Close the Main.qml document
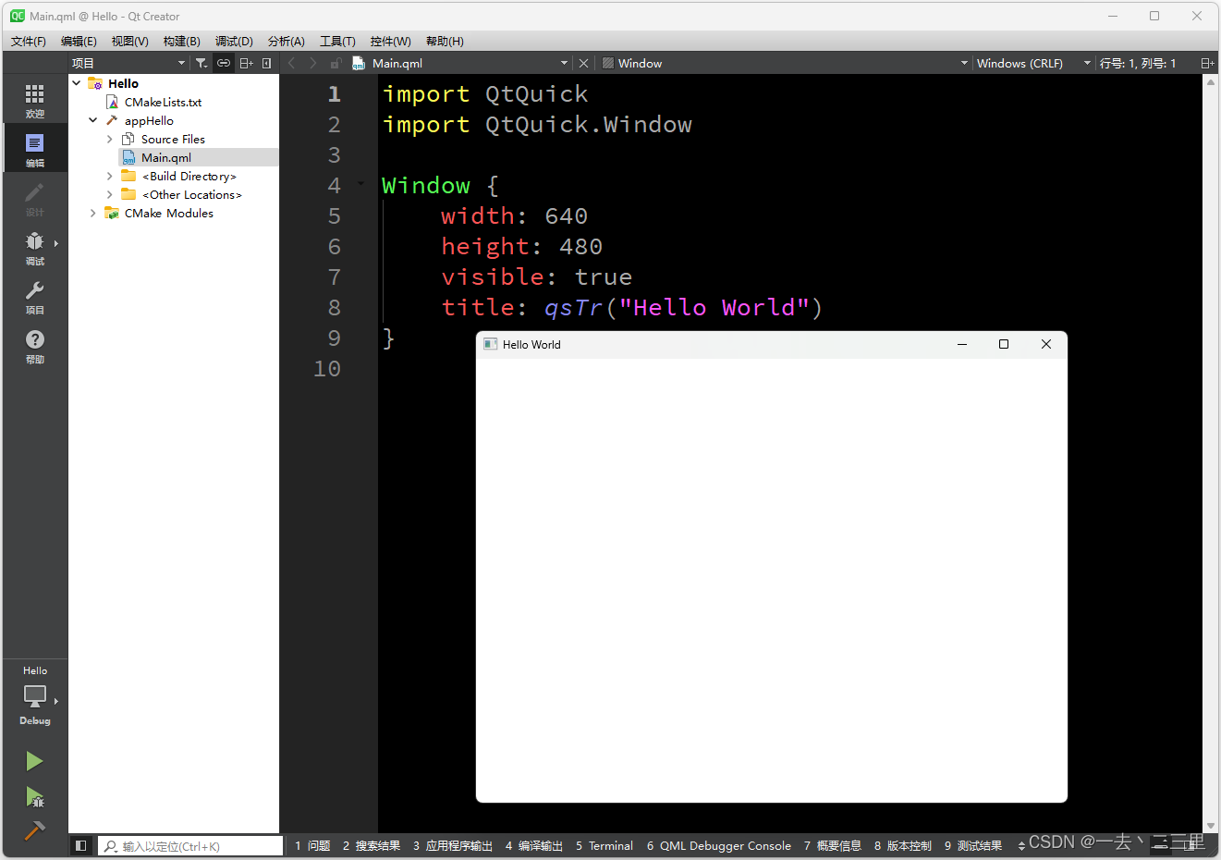This screenshot has width=1221, height=860. 583,63
